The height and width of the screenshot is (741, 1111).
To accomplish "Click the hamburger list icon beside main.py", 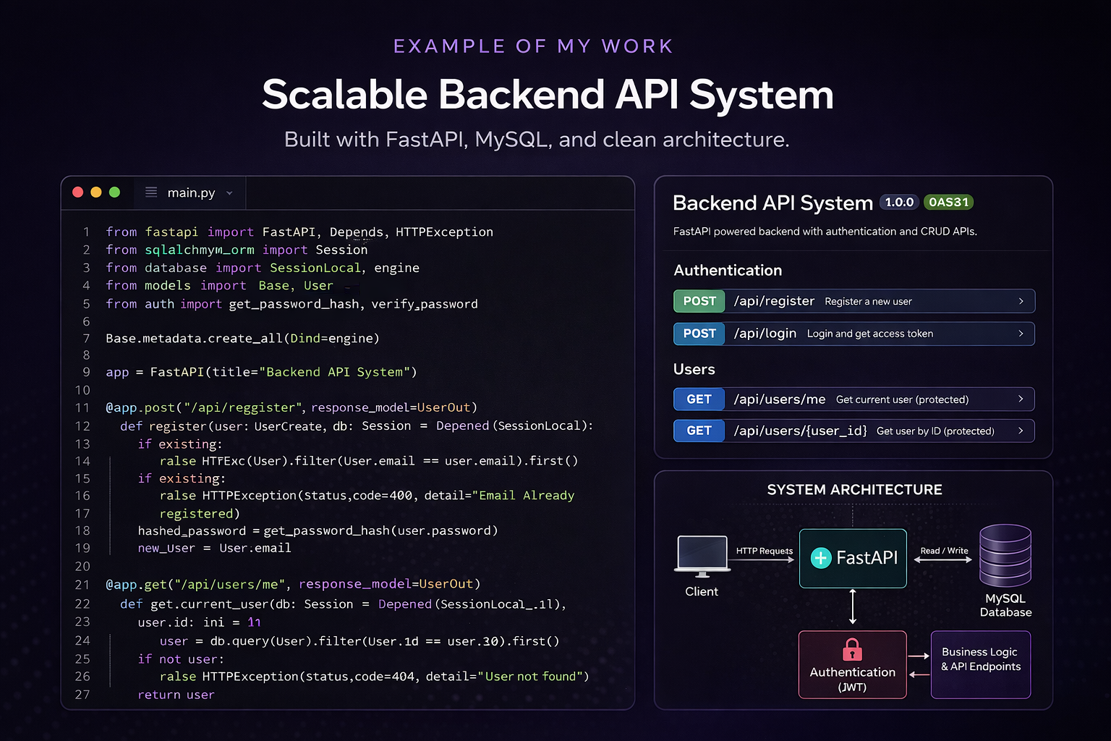I will (151, 192).
